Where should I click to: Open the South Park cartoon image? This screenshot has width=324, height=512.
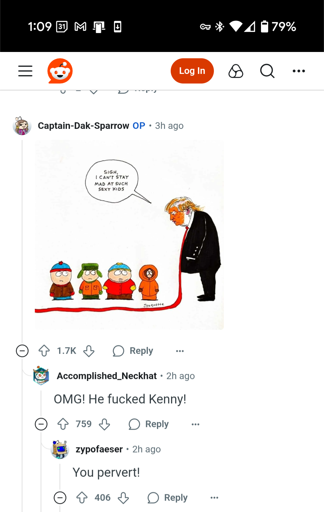point(129,235)
